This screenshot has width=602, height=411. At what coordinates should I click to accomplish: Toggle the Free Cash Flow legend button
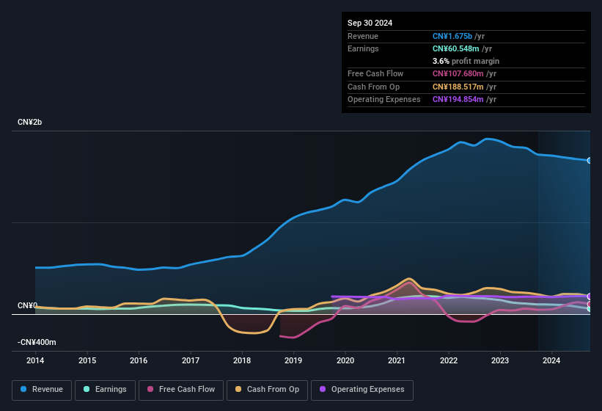(x=181, y=390)
